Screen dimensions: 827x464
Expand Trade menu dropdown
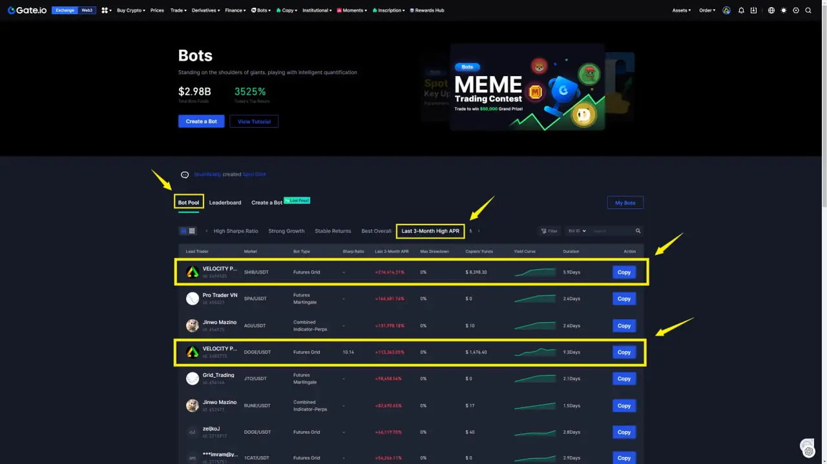click(178, 10)
